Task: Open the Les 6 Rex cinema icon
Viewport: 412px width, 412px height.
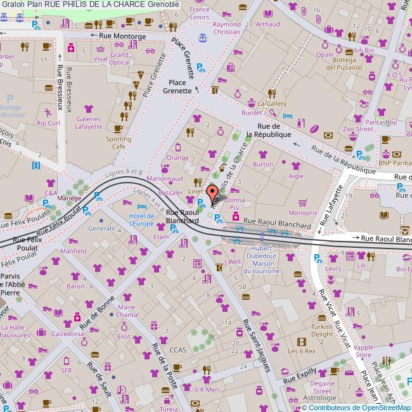Action: point(301,341)
